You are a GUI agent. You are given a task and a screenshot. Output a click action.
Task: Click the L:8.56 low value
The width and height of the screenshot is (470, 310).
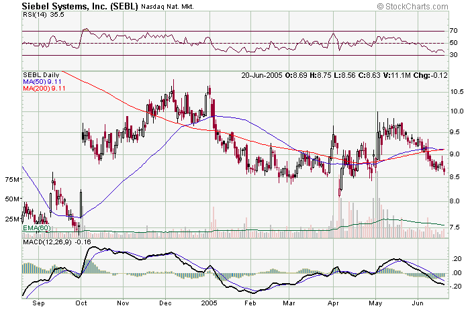pos(344,75)
